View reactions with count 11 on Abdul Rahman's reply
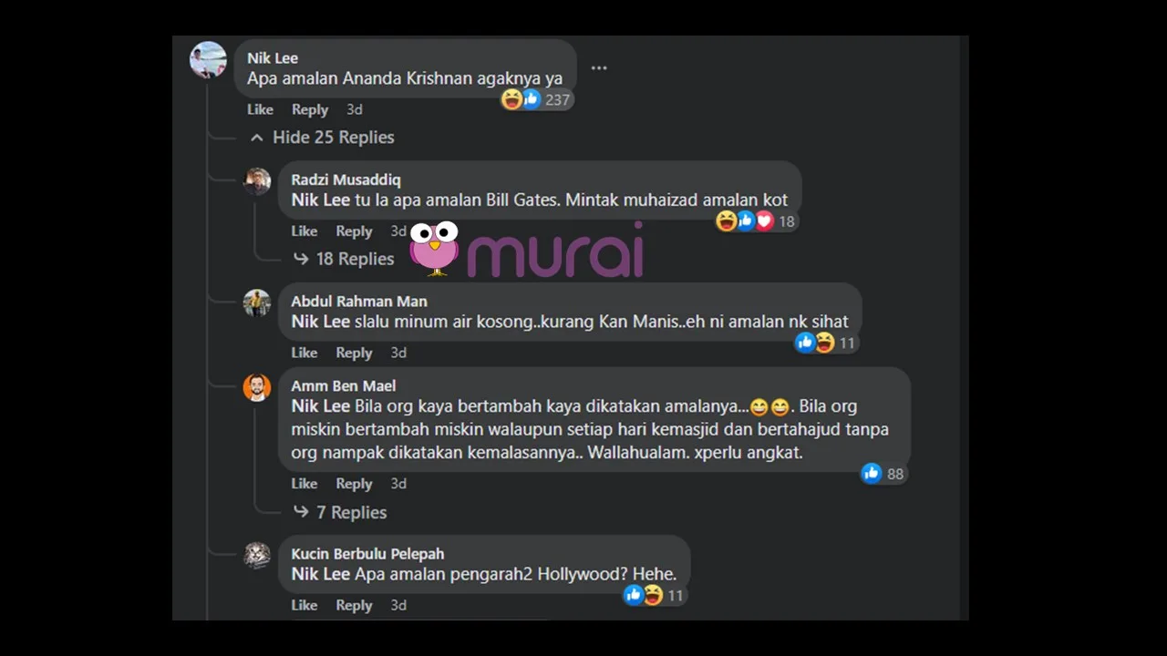 point(826,343)
